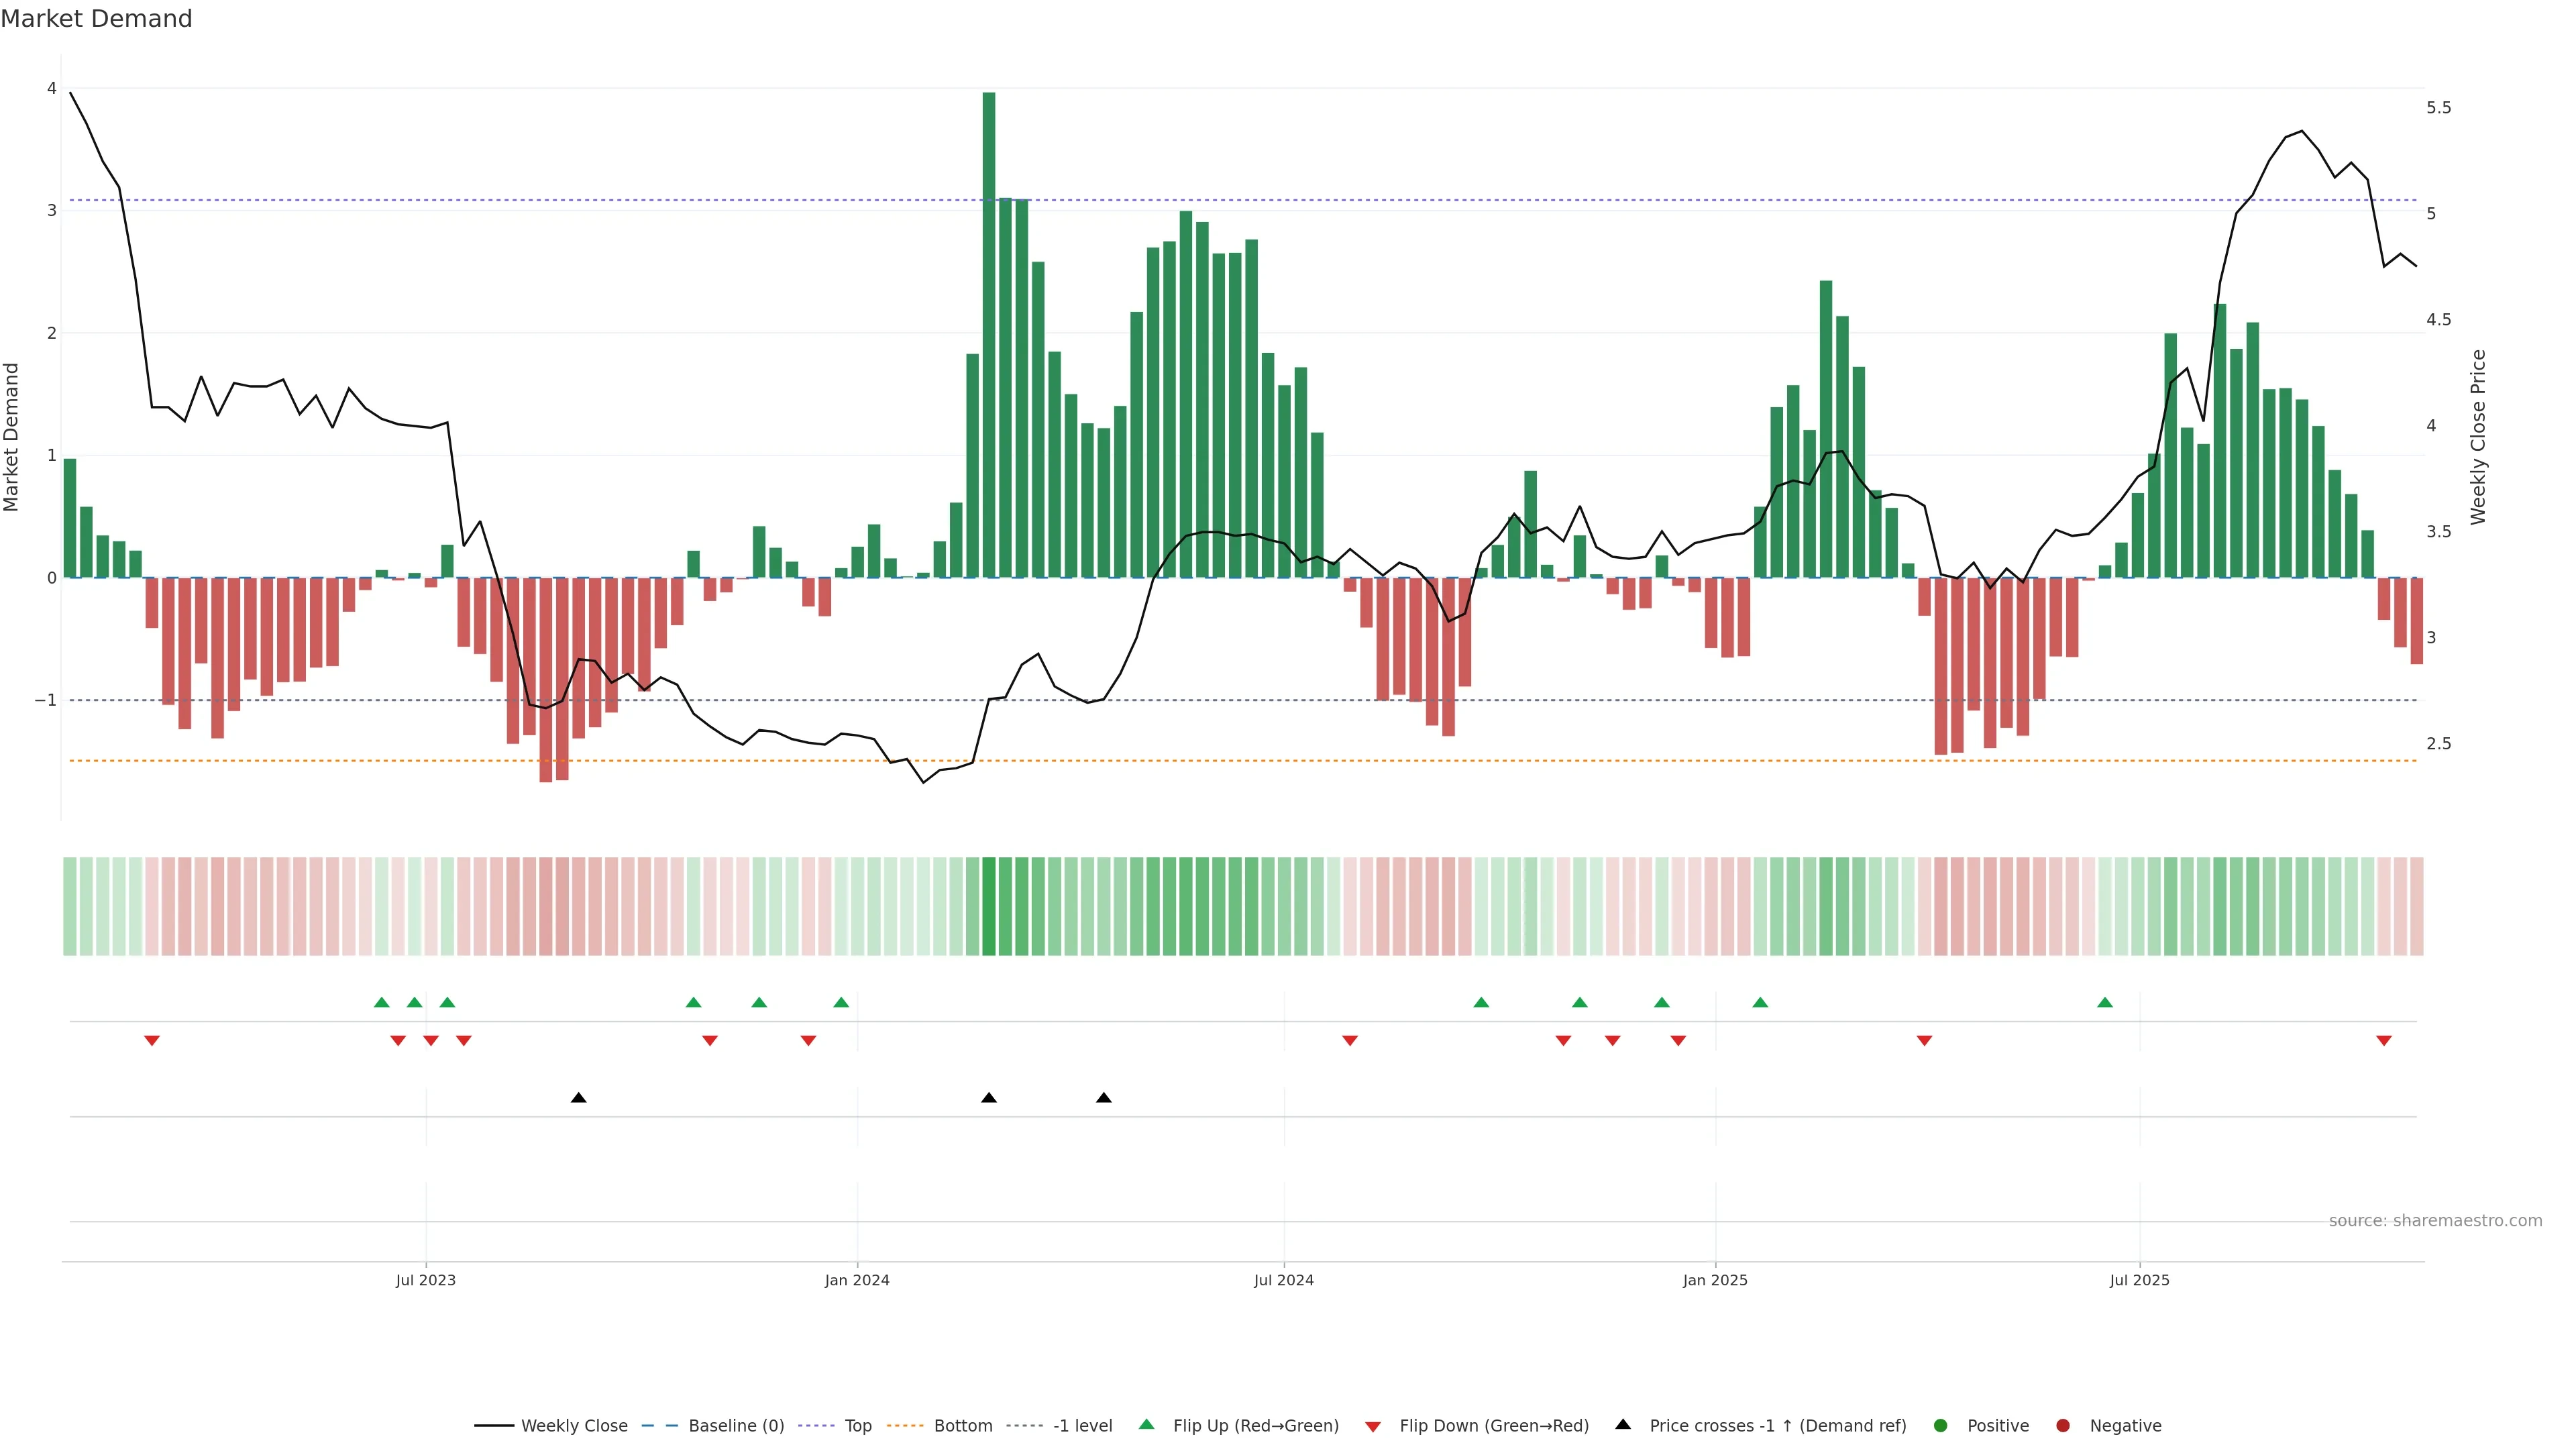The width and height of the screenshot is (2576, 1449).
Task: Click the rightmost red flip-down marker
Action: [2384, 1041]
